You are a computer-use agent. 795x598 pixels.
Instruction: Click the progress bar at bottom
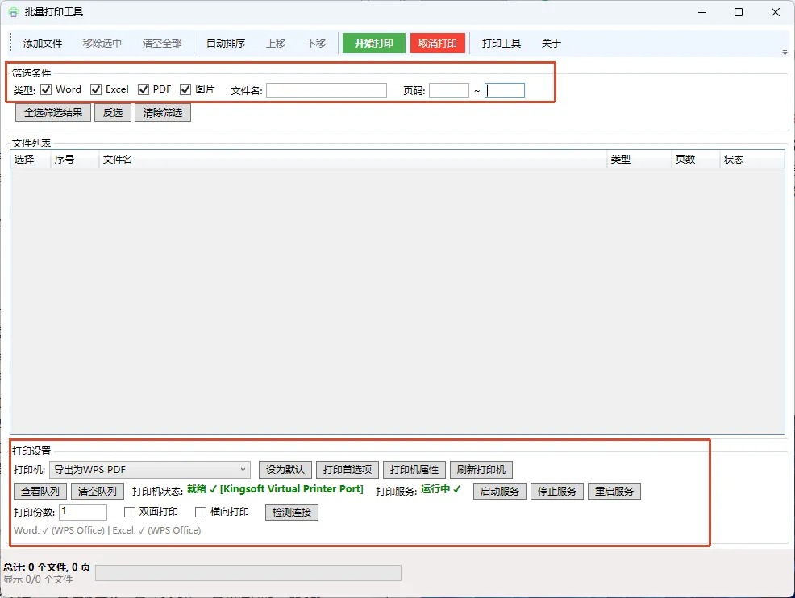click(248, 573)
